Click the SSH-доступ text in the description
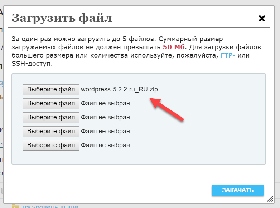Viewport: 280px width, 208px height. (x=32, y=64)
